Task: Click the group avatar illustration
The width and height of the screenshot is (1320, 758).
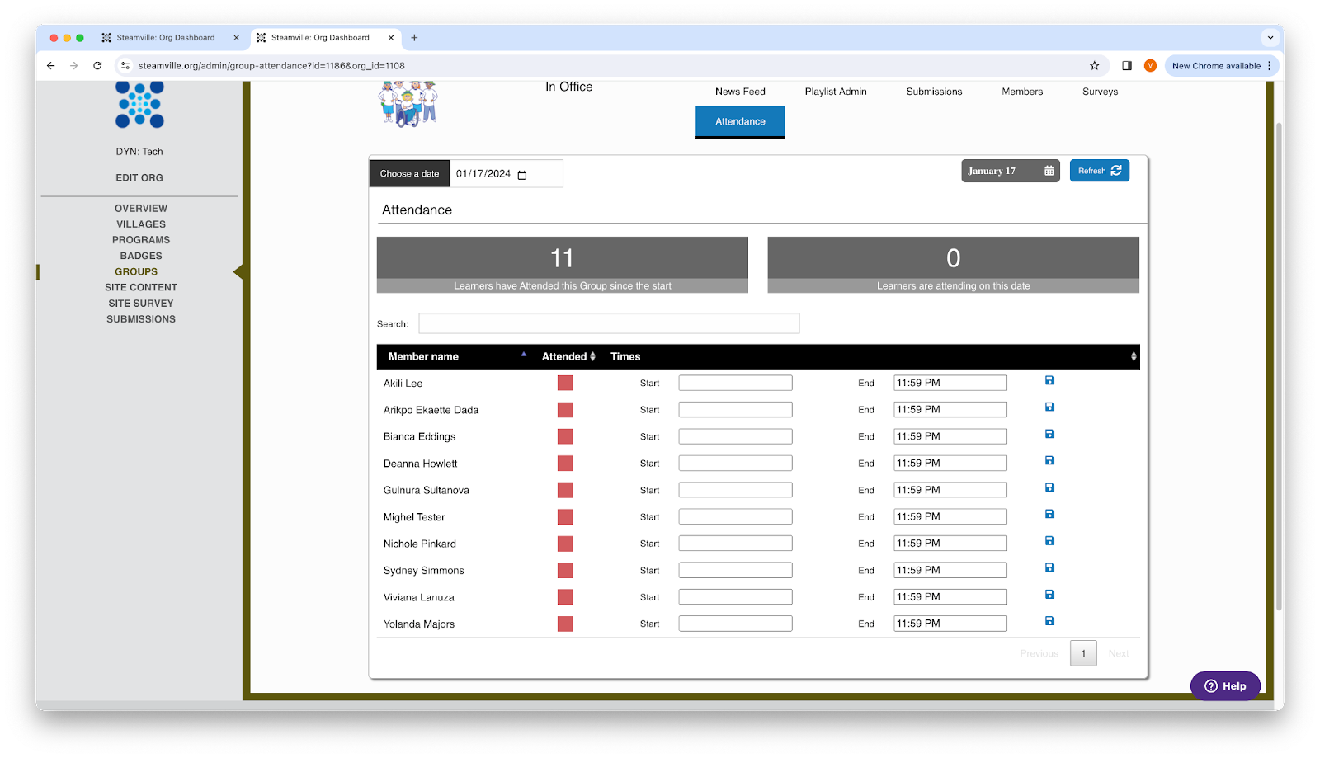Action: (408, 104)
